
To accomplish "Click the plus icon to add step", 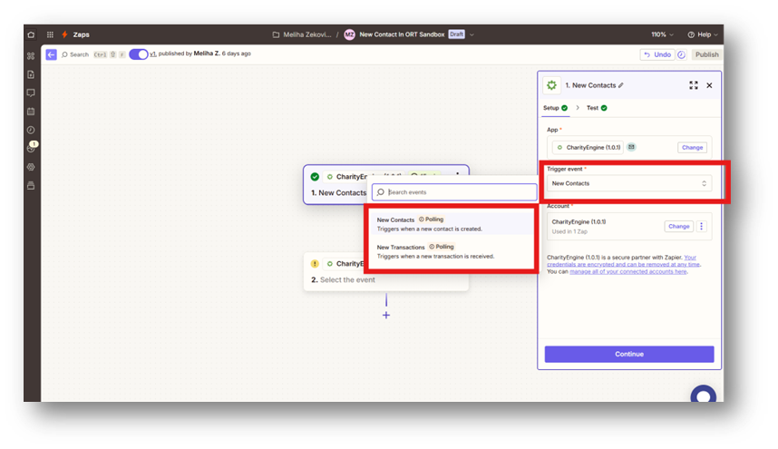I will (386, 315).
